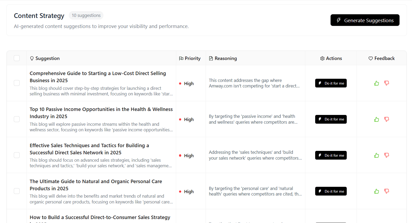This screenshot has width=412, height=223.
Task: Click Do it for me on the Personal Care Products row
Action: (x=331, y=191)
